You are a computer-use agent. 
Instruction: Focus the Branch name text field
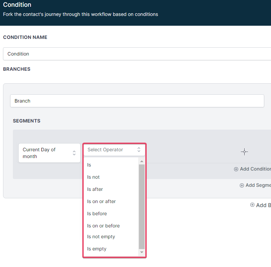point(135,101)
